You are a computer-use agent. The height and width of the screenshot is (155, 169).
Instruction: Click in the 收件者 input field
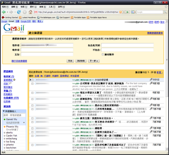pos(47,50)
